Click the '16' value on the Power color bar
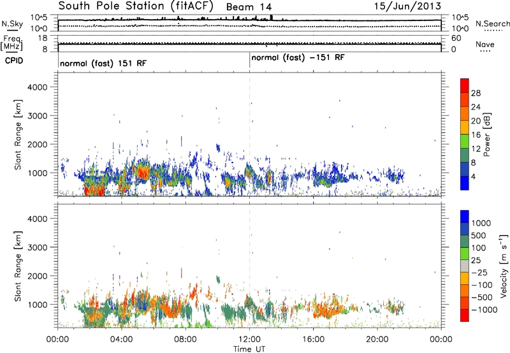Image resolution: width=510 pixels, height=353 pixels. [x=476, y=135]
